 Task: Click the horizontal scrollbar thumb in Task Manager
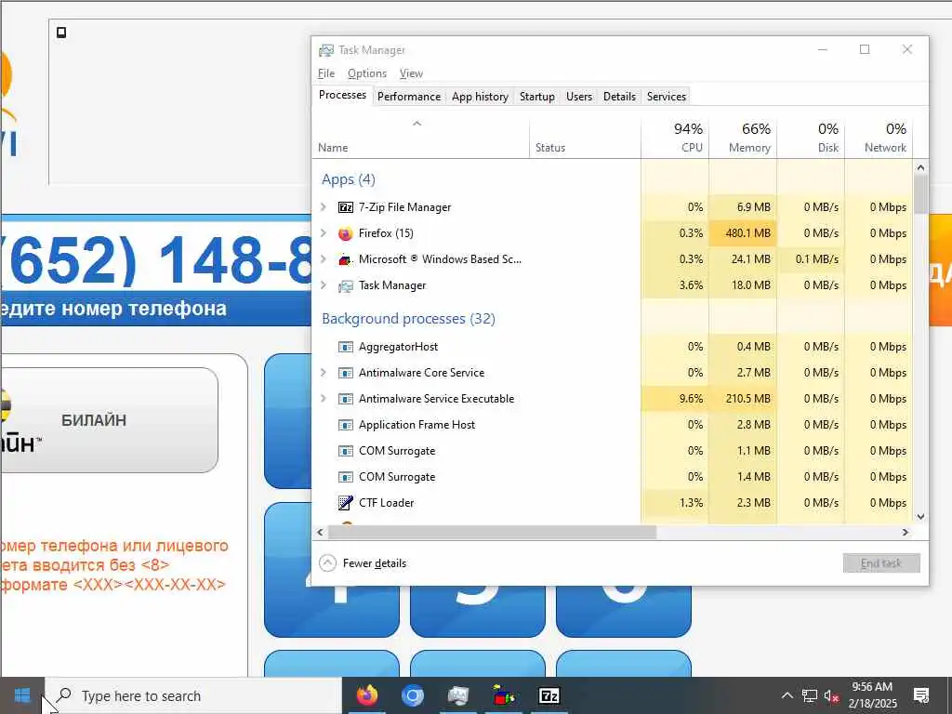tap(492, 533)
